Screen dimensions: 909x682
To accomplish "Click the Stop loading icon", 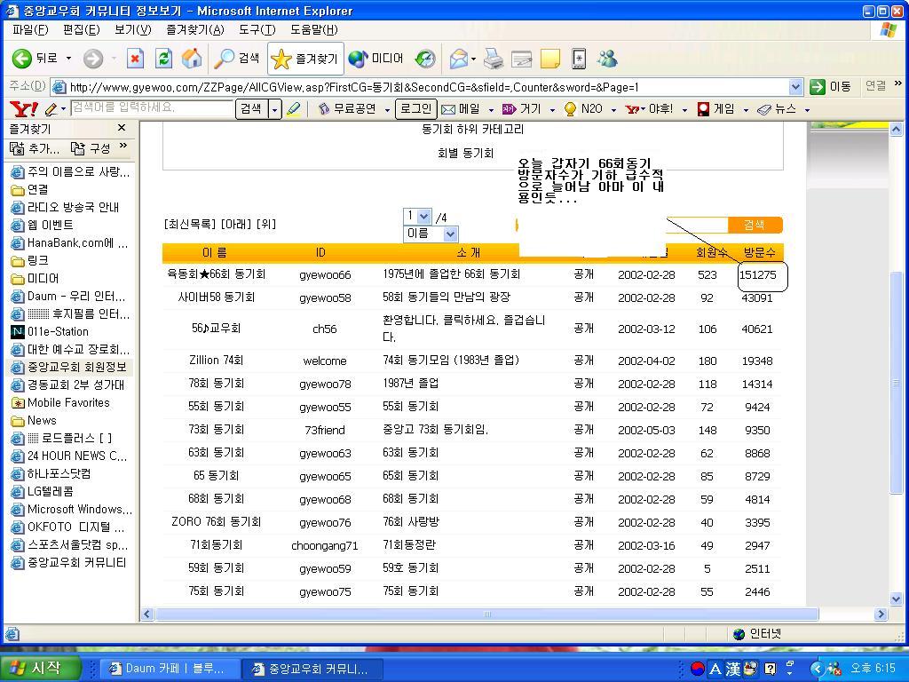I will pyautogui.click(x=135, y=59).
